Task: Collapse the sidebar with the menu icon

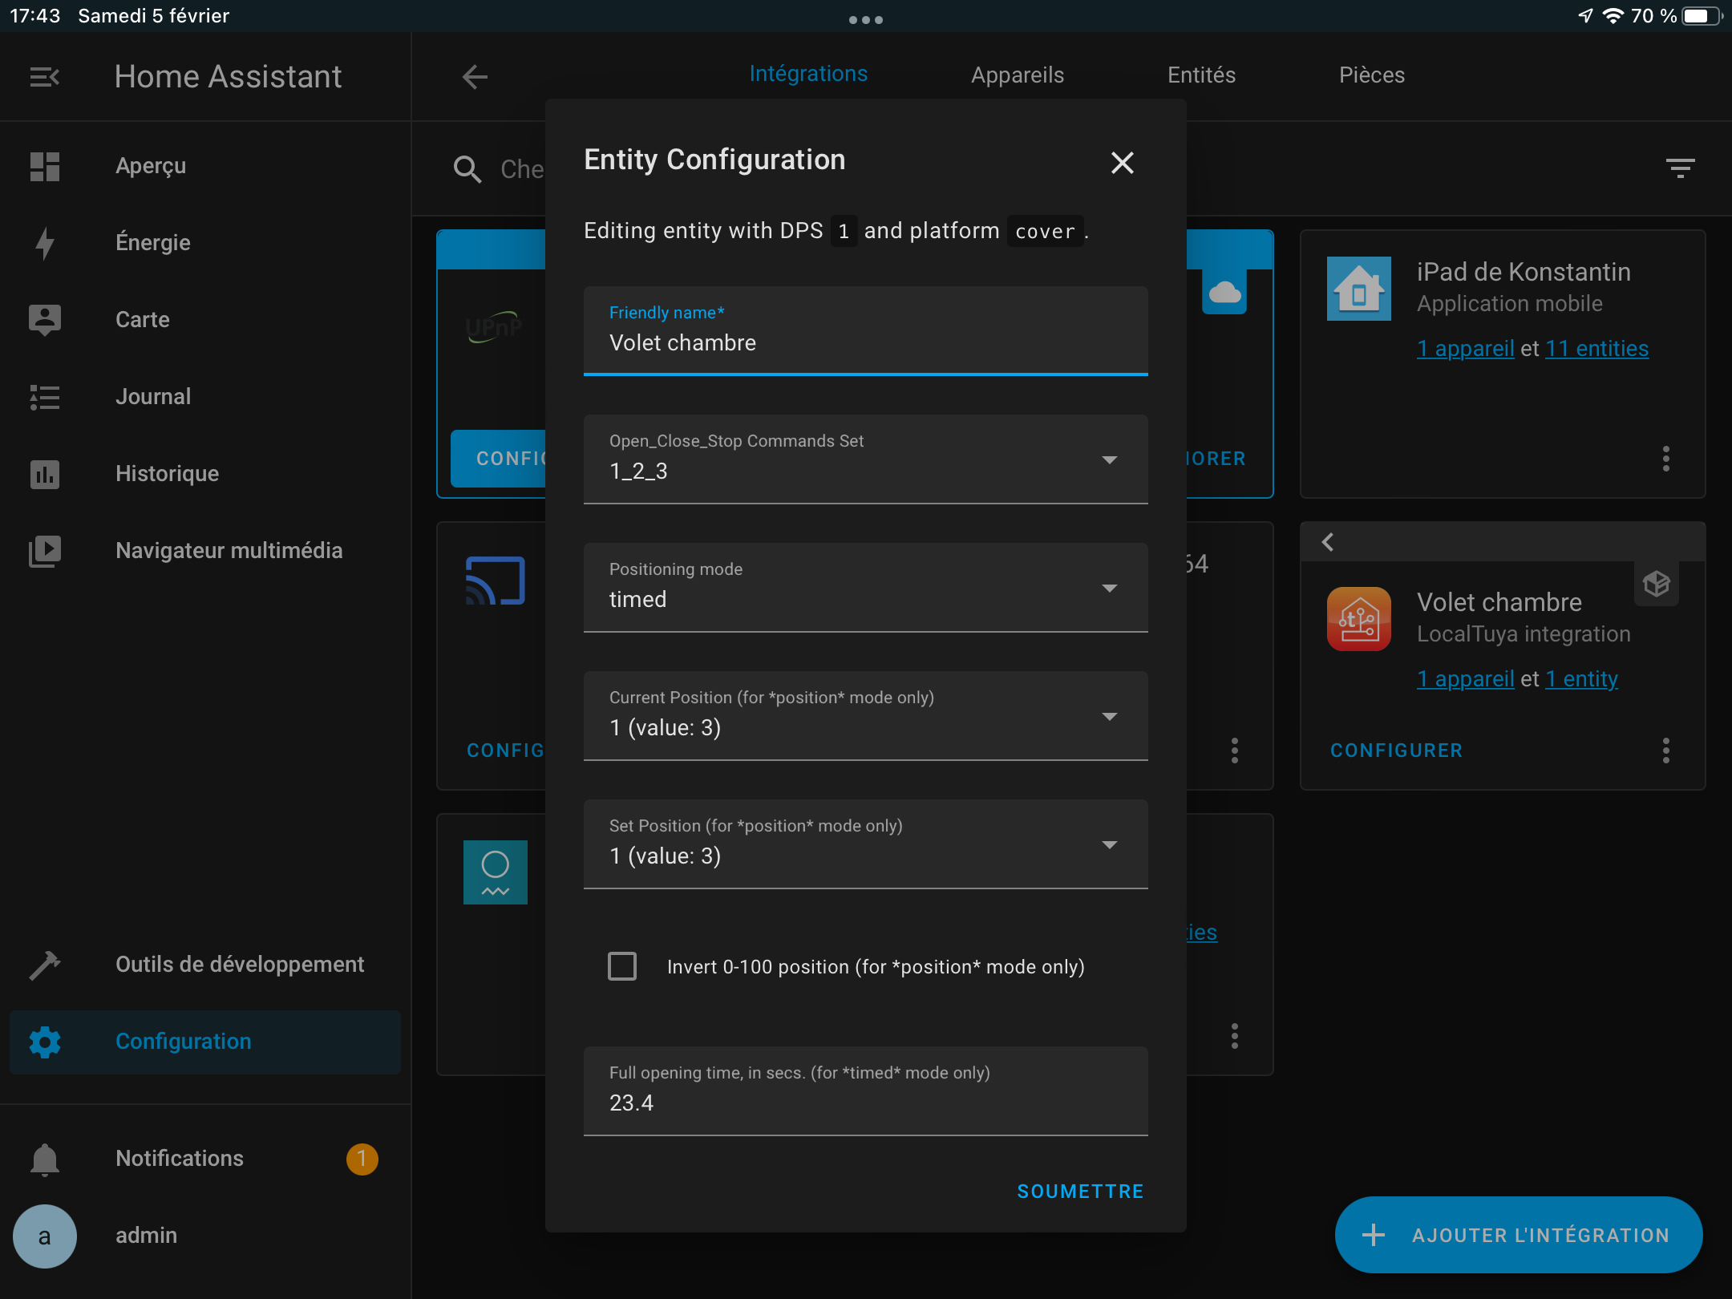Action: (45, 77)
